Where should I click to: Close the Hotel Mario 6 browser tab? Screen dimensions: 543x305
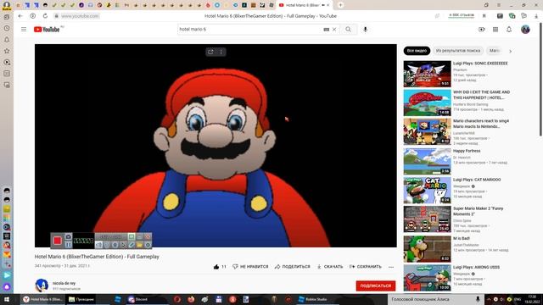click(328, 5)
